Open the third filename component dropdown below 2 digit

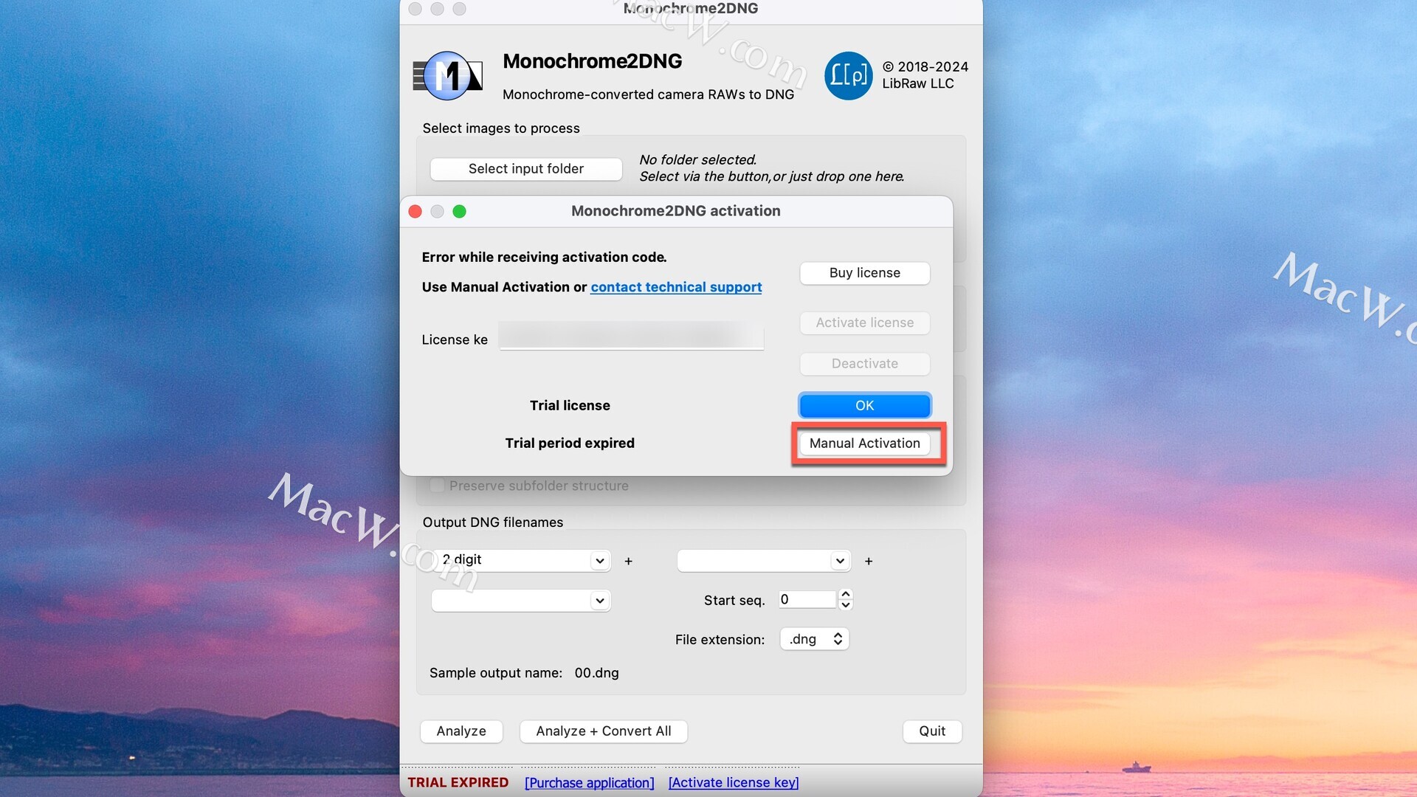[x=521, y=601]
